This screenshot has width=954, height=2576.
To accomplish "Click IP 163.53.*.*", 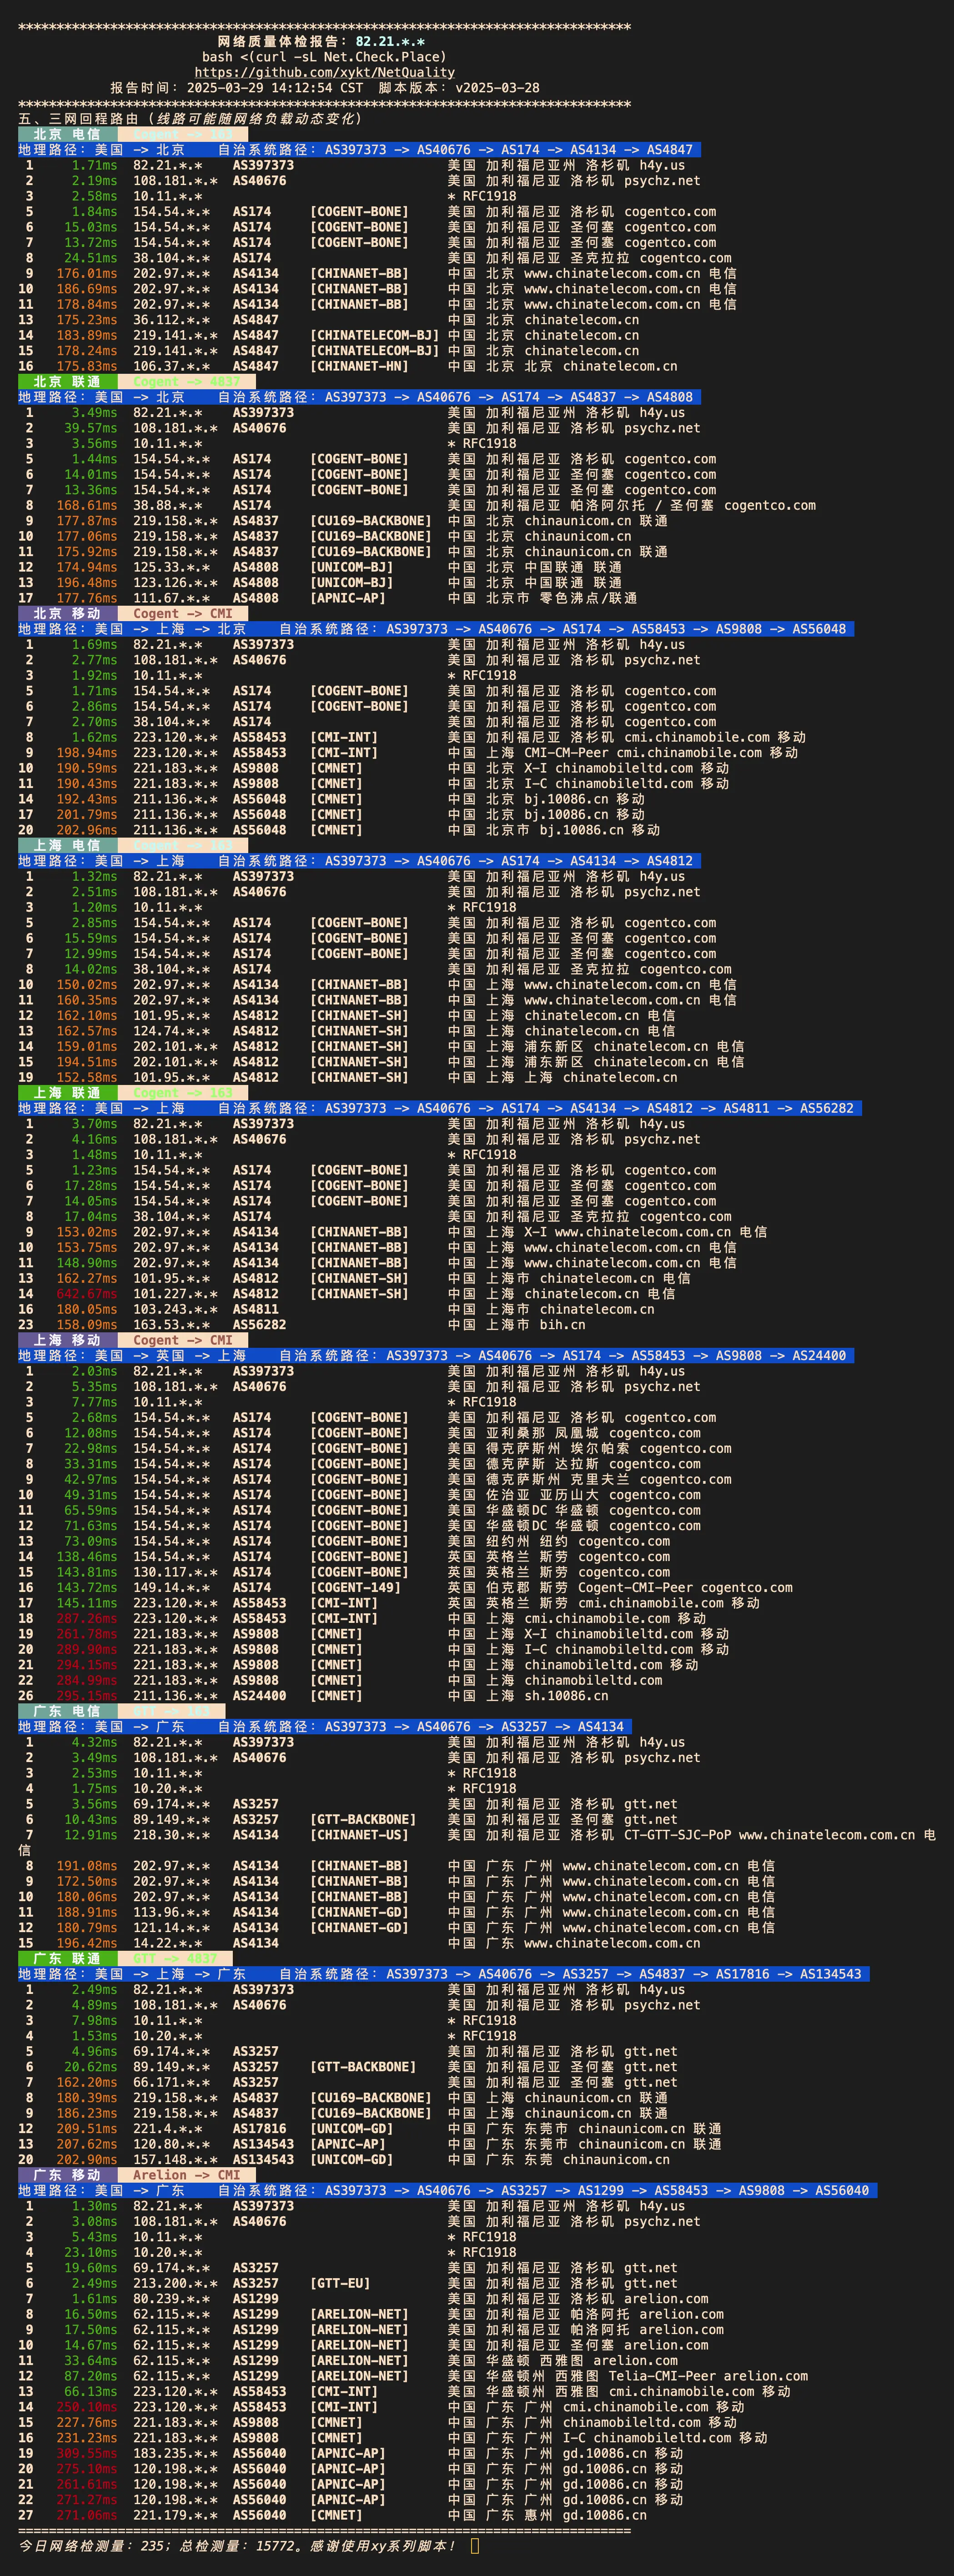I will (171, 1324).
